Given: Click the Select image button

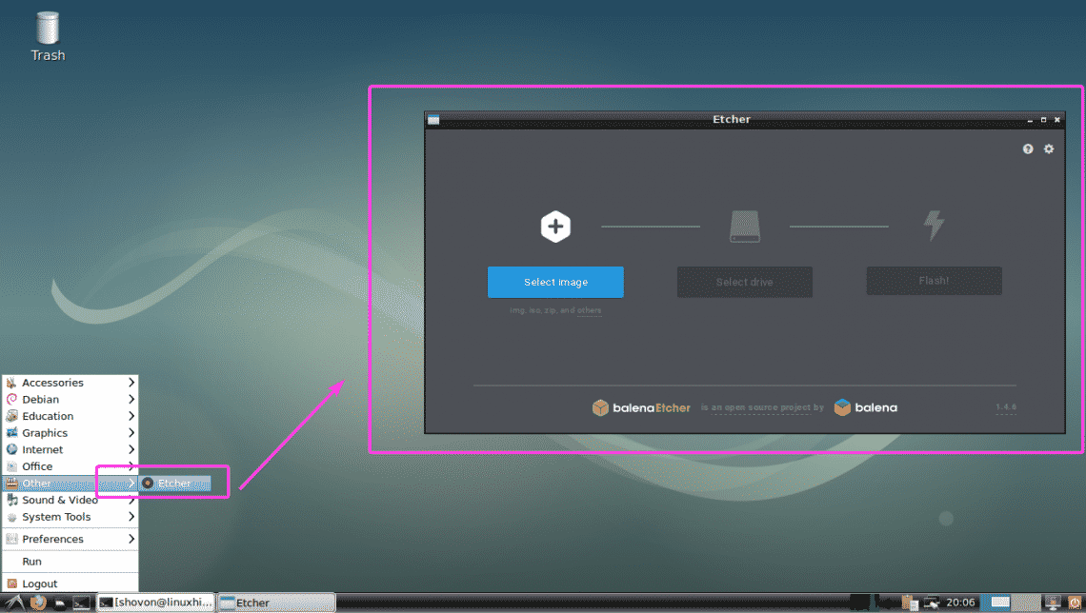Looking at the screenshot, I should 555,283.
